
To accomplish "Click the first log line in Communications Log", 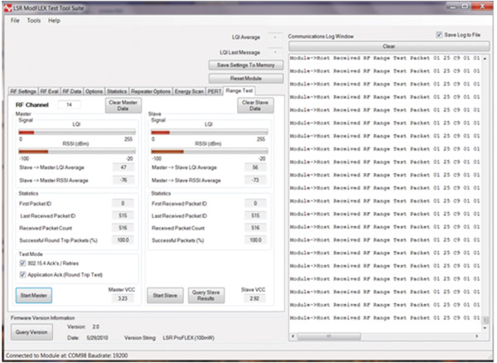I will (x=385, y=58).
